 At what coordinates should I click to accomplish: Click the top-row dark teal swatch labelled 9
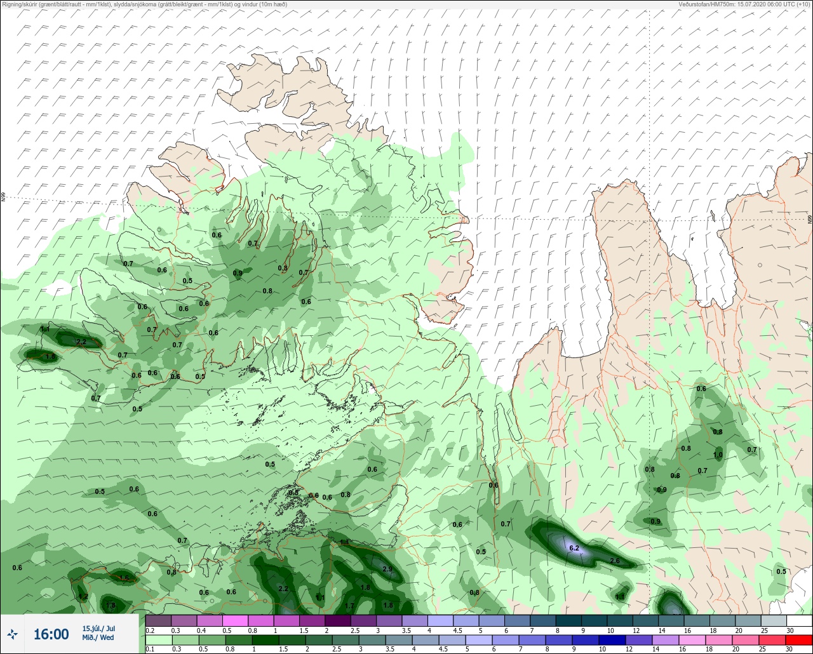tap(594, 620)
